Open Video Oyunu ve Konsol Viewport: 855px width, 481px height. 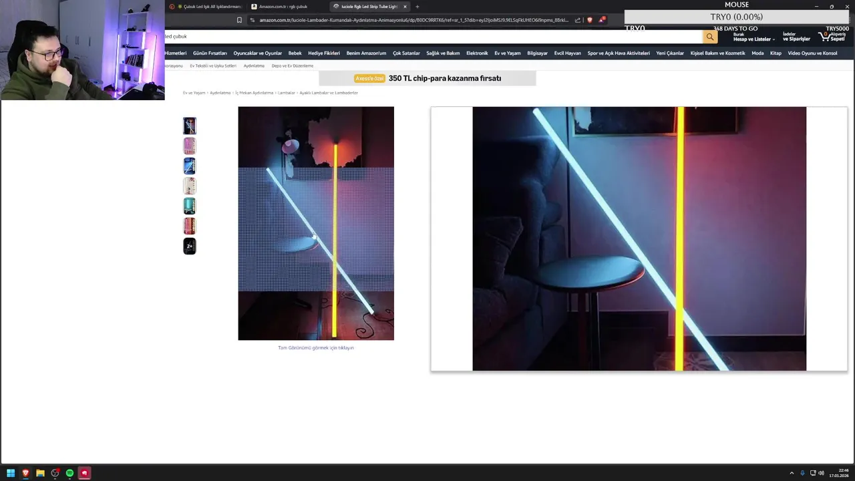point(812,53)
